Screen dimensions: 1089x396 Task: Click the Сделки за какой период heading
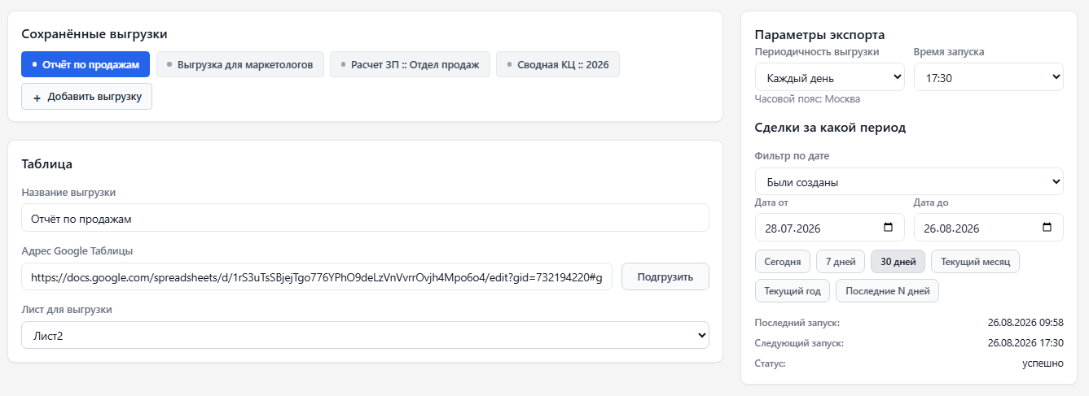coord(830,128)
